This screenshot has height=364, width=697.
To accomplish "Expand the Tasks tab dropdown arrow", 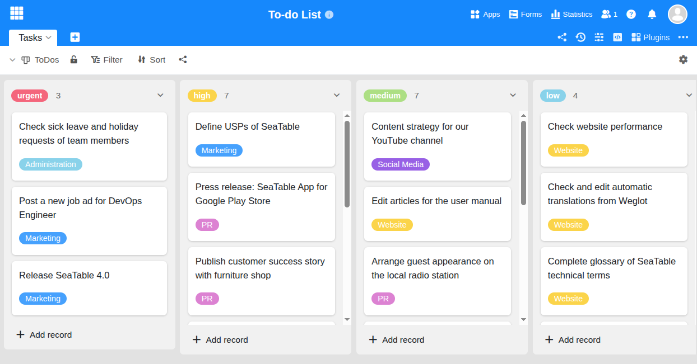I will tap(49, 37).
